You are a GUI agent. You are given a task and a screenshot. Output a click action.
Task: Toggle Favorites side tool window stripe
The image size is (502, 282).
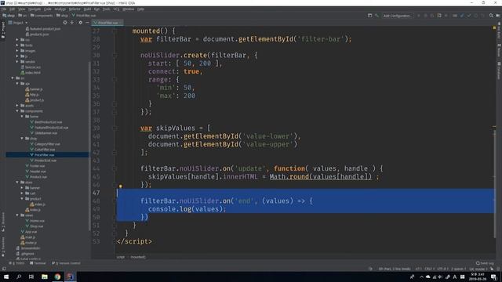click(x=3, y=247)
